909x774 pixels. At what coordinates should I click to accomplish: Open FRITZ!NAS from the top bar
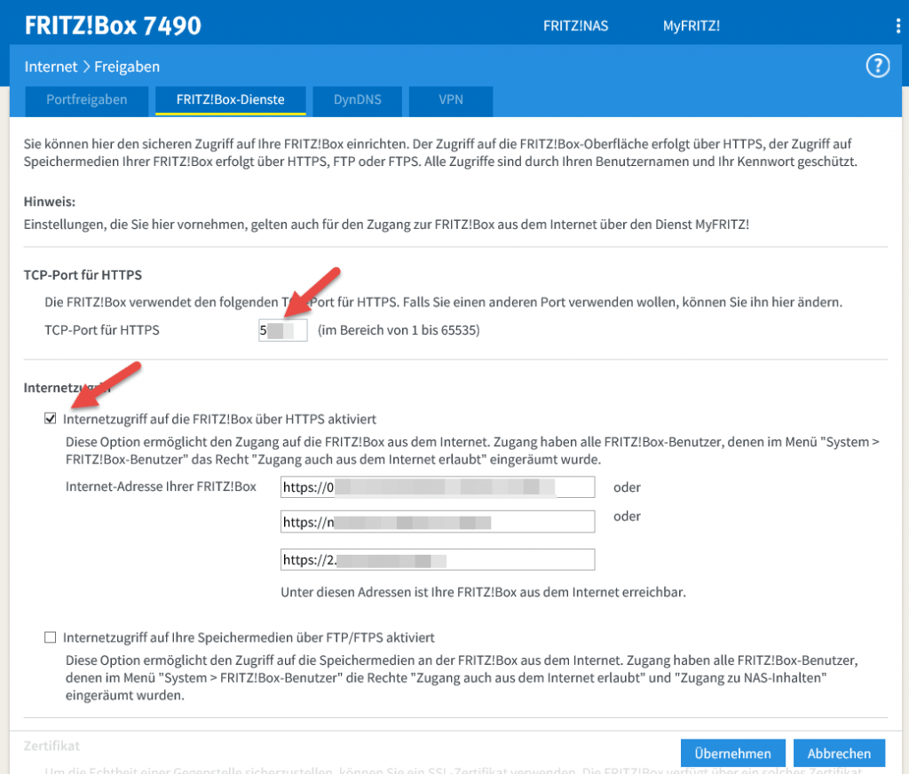pyautogui.click(x=575, y=26)
